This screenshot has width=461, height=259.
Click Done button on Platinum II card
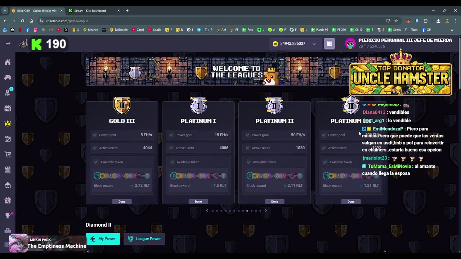click(274, 201)
